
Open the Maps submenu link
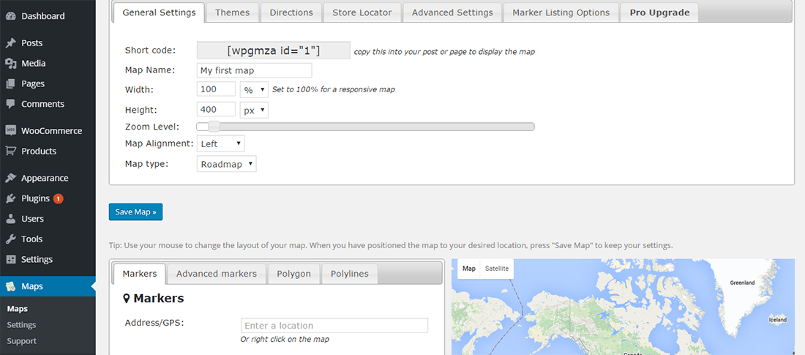click(18, 309)
